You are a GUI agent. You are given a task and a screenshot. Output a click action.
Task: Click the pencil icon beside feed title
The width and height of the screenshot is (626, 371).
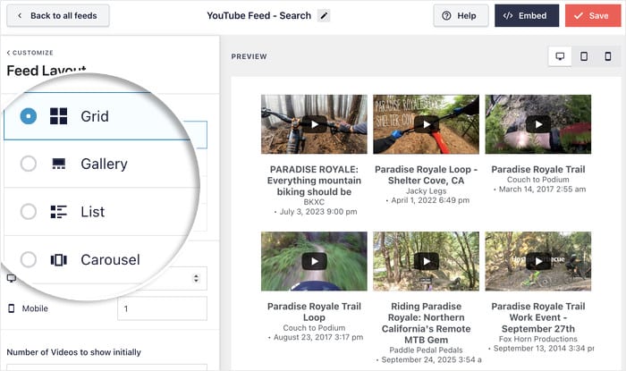click(324, 15)
